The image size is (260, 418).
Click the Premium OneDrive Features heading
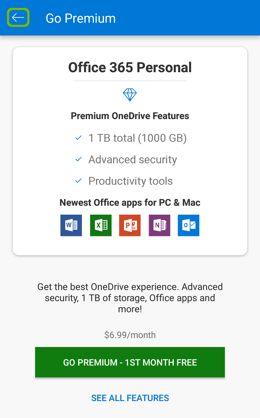(130, 116)
